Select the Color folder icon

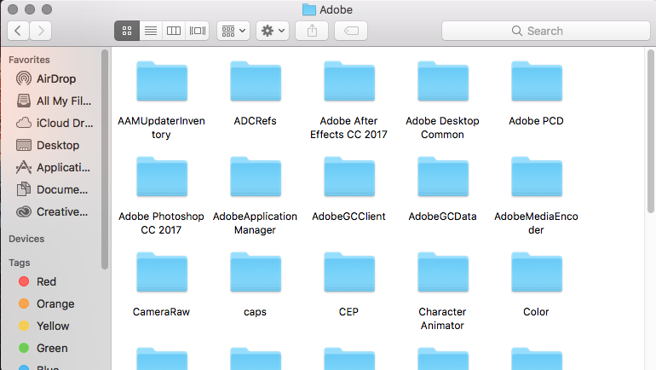point(537,272)
